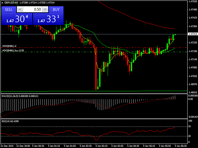Click the MACD 0.000366 scale value

pyautogui.click(x=193, y=96)
